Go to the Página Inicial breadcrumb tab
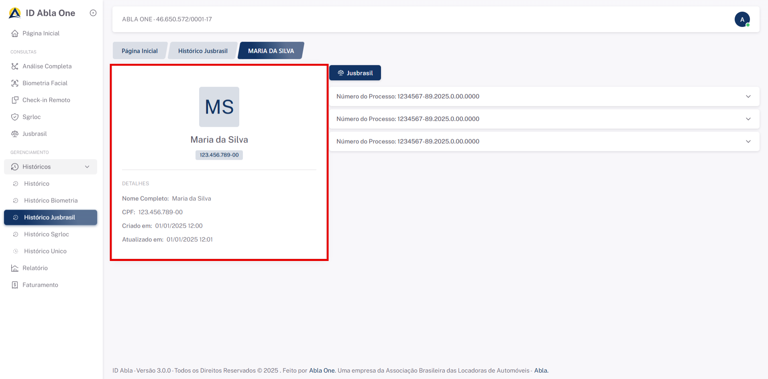Viewport: 768px width, 379px height. click(x=139, y=51)
